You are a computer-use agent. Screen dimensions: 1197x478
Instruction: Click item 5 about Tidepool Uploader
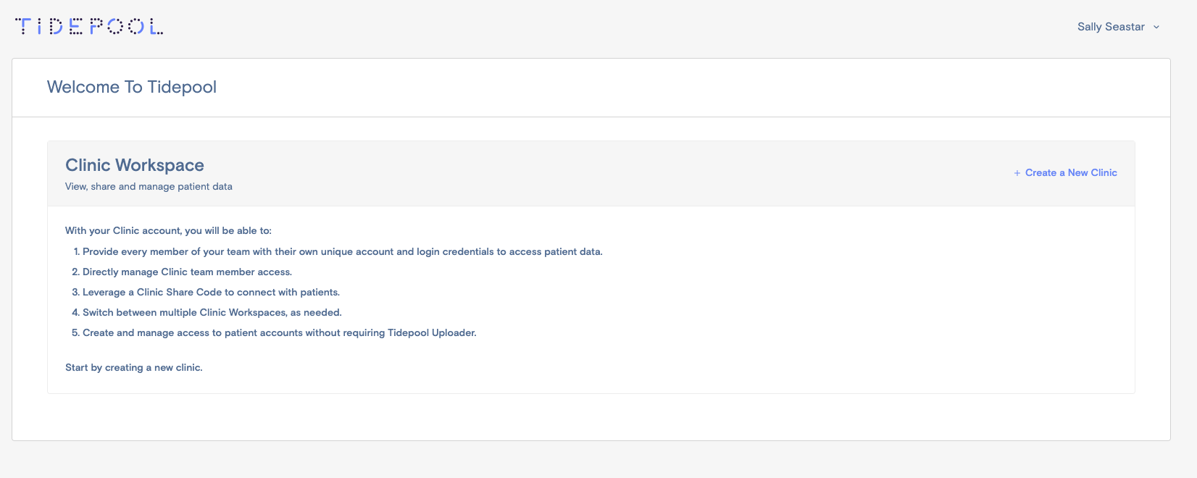[274, 333]
